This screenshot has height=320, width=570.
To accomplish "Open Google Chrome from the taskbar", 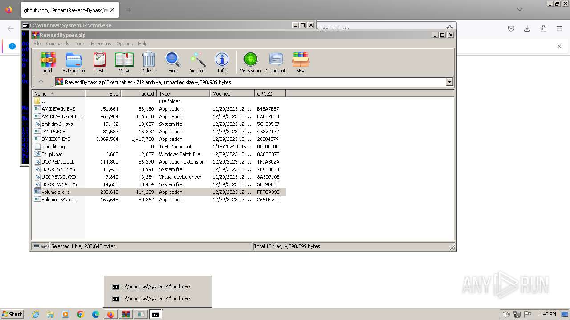I will pyautogui.click(x=81, y=314).
